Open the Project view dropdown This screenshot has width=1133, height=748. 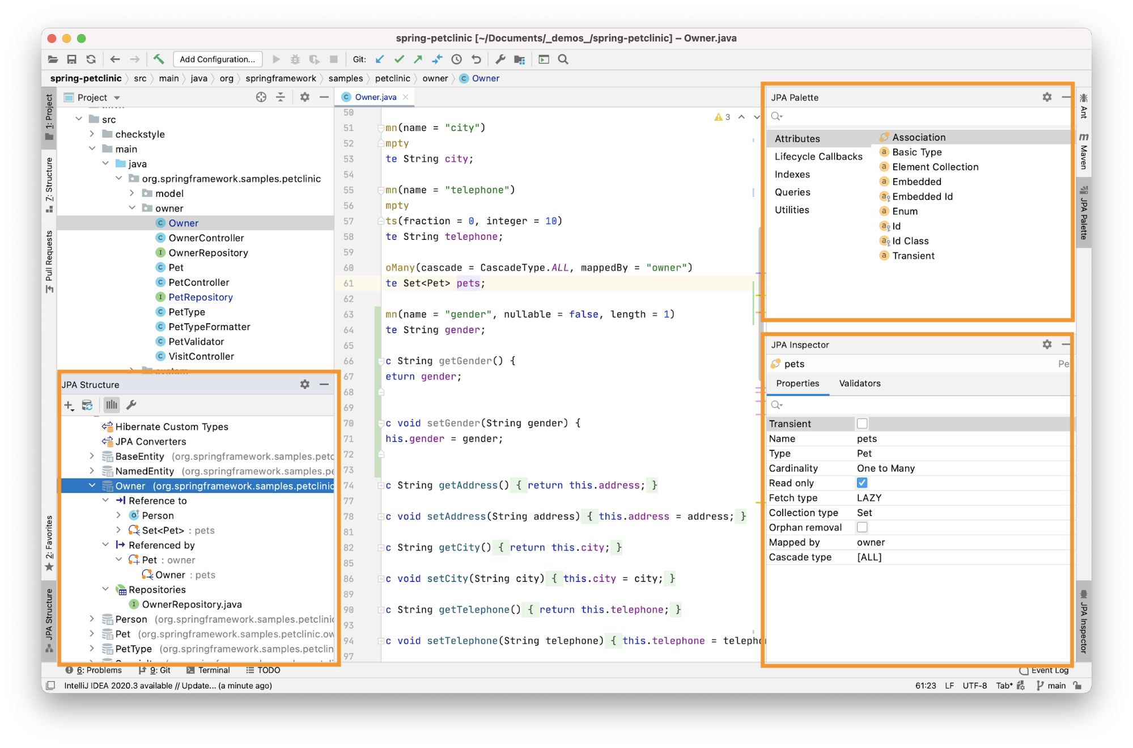(117, 98)
